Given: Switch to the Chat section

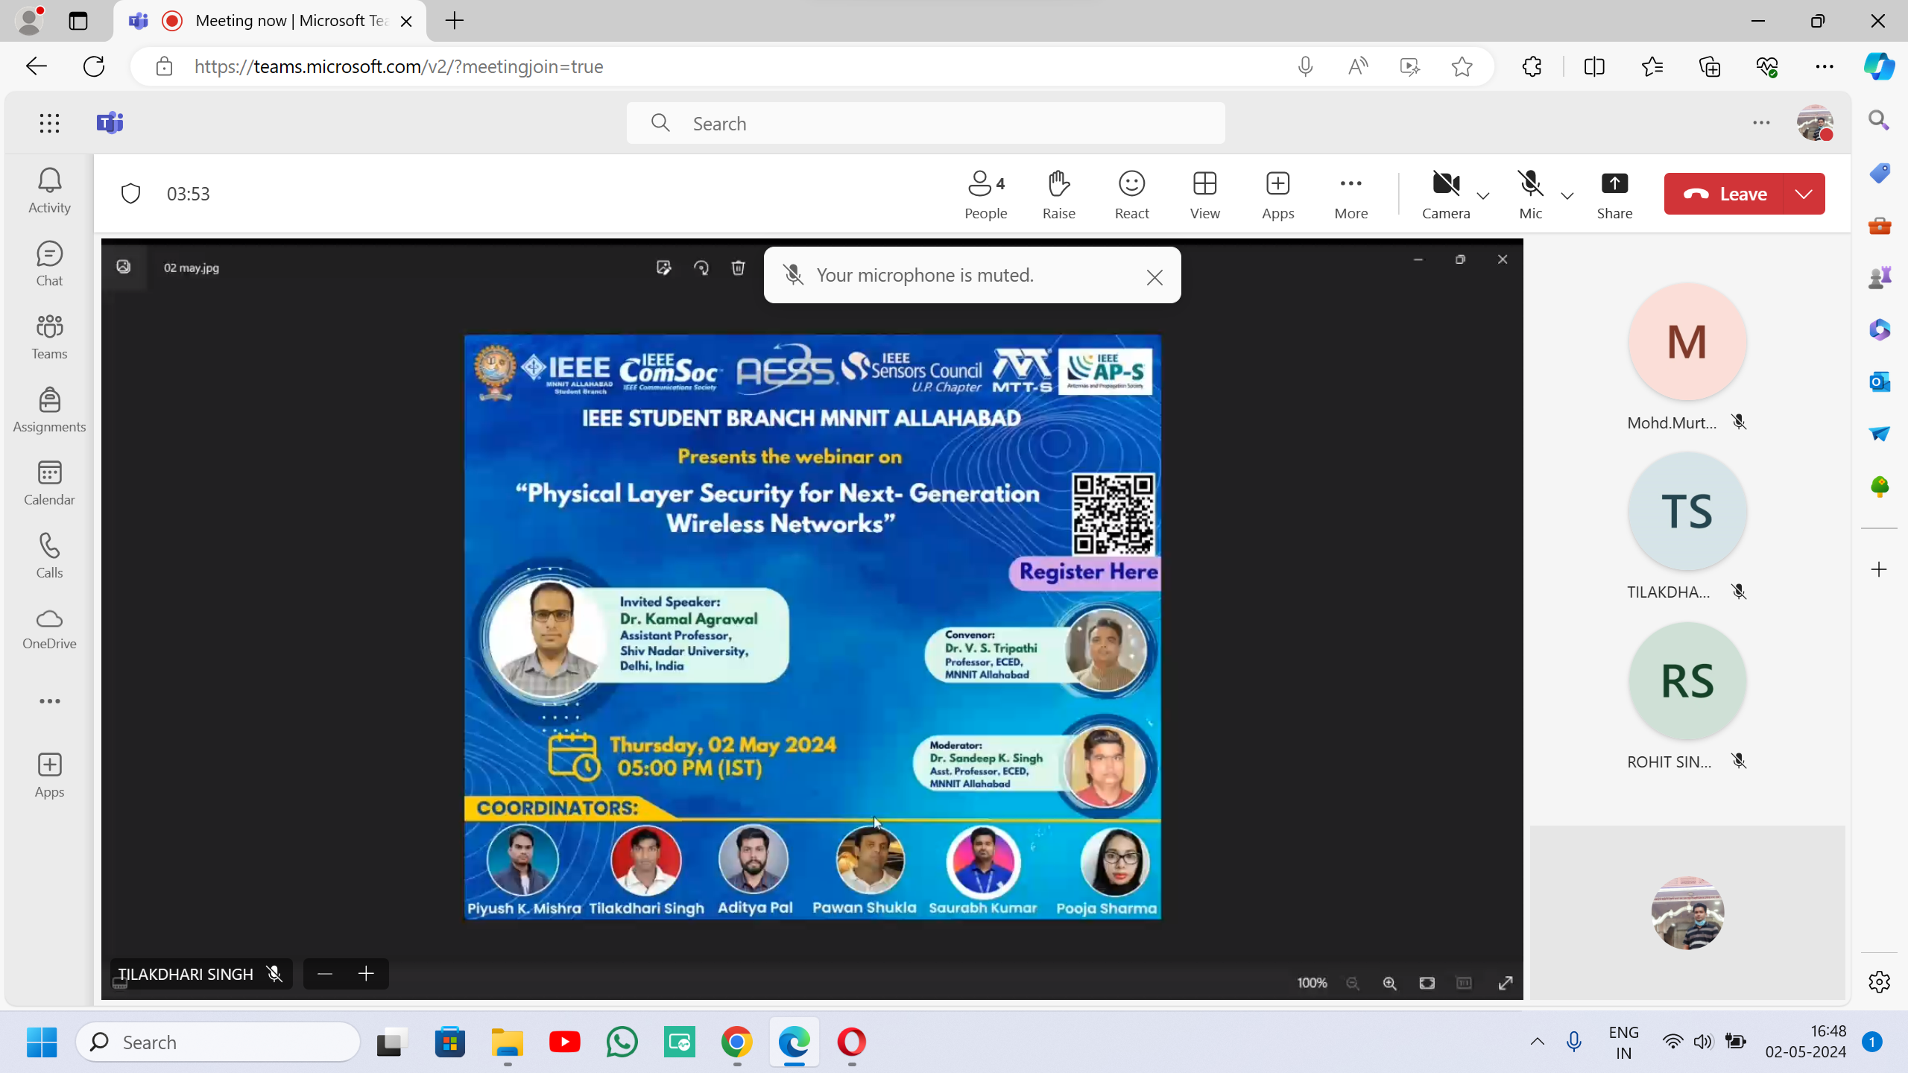Looking at the screenshot, I should click(49, 264).
